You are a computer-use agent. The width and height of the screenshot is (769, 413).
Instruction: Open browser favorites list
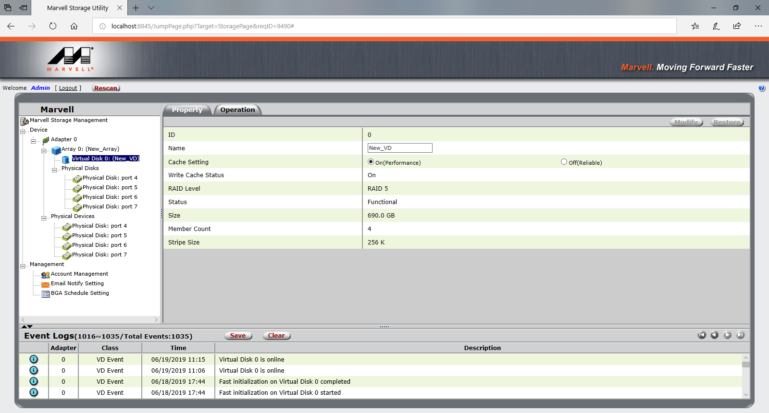[695, 26]
